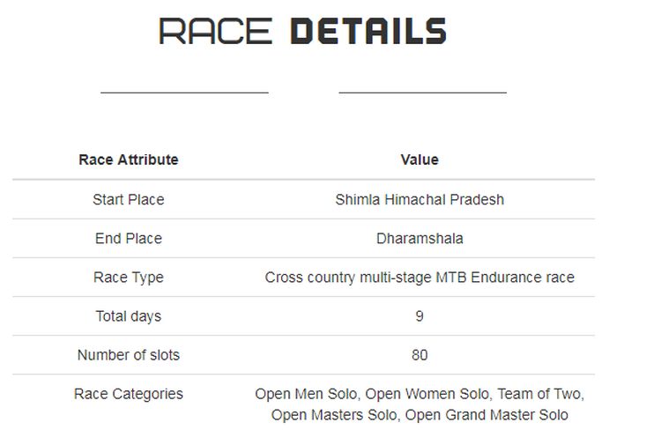Select the End Place row label
Screen dimensions: 661x445
[129, 239]
